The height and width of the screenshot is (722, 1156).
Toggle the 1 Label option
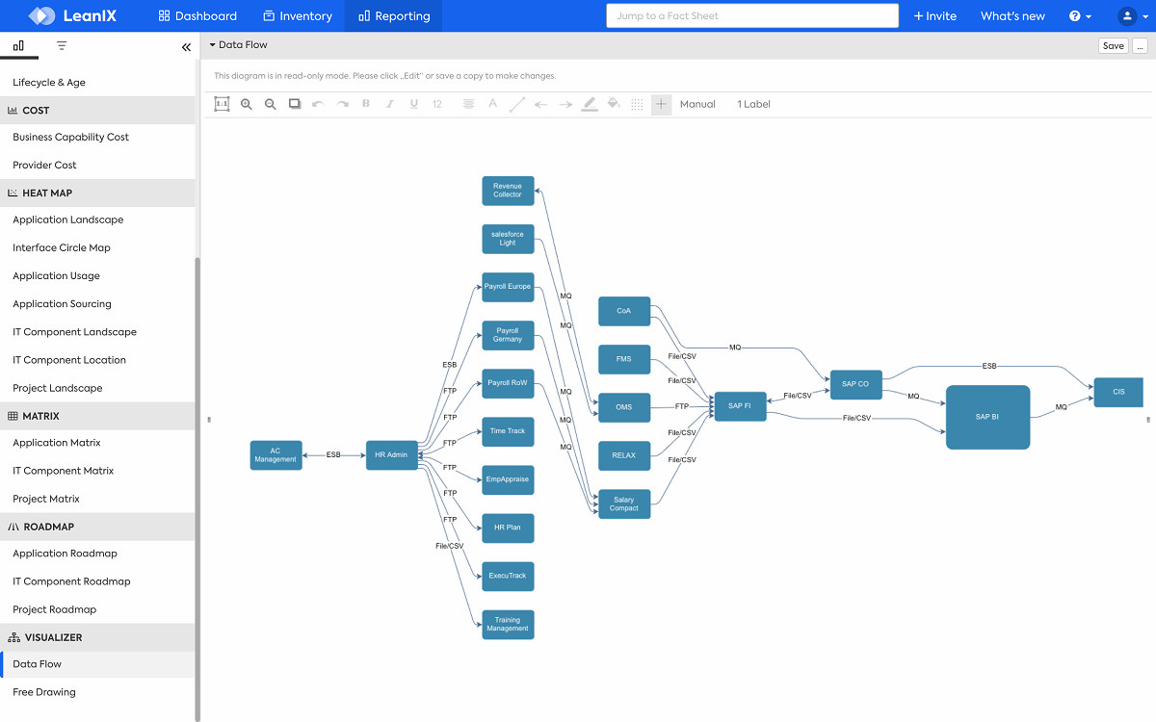tap(753, 104)
